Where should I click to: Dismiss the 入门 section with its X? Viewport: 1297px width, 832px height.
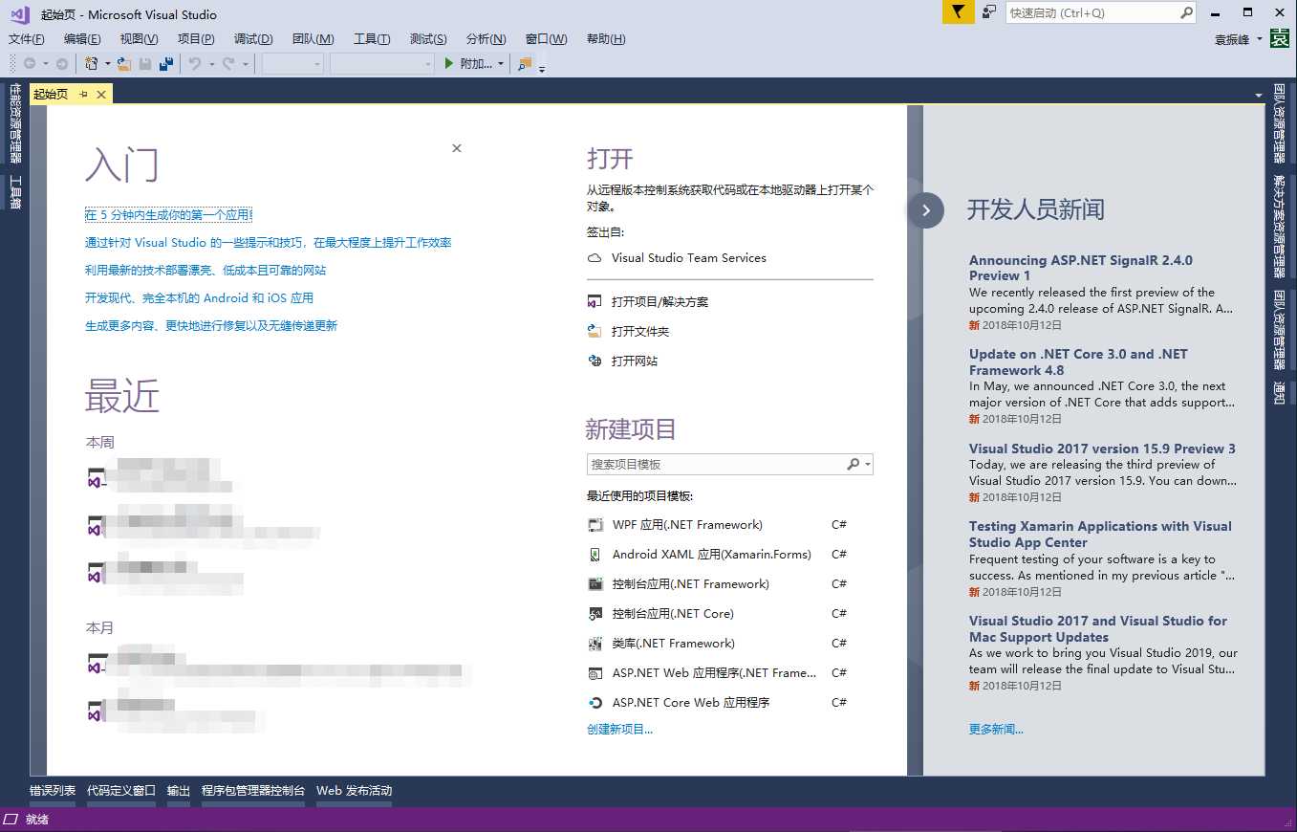(457, 148)
